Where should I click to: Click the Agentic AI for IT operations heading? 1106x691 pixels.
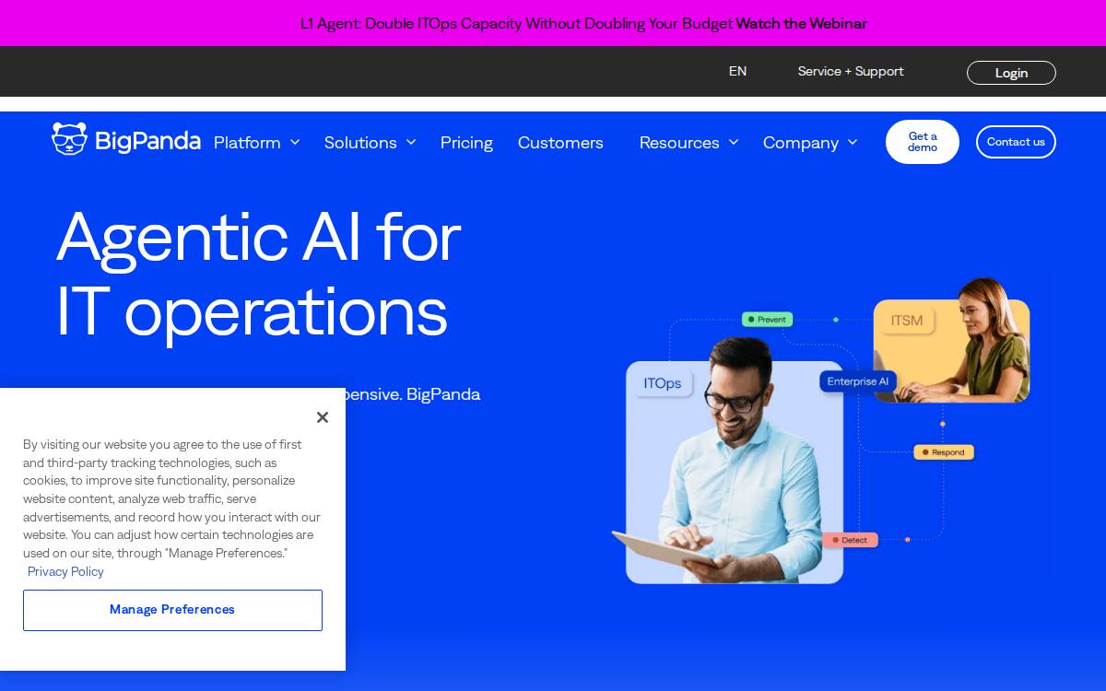[258, 274]
